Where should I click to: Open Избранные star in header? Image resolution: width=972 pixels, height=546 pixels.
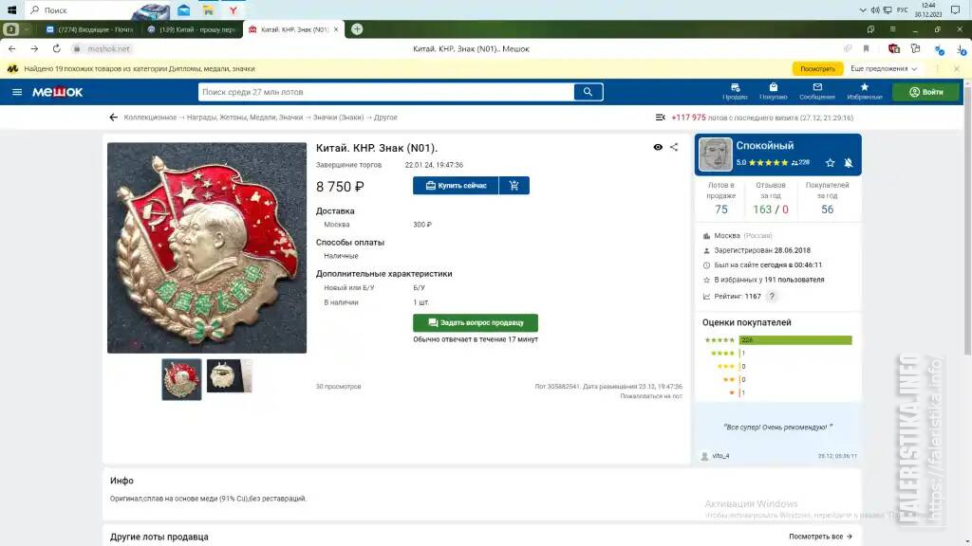(x=864, y=92)
